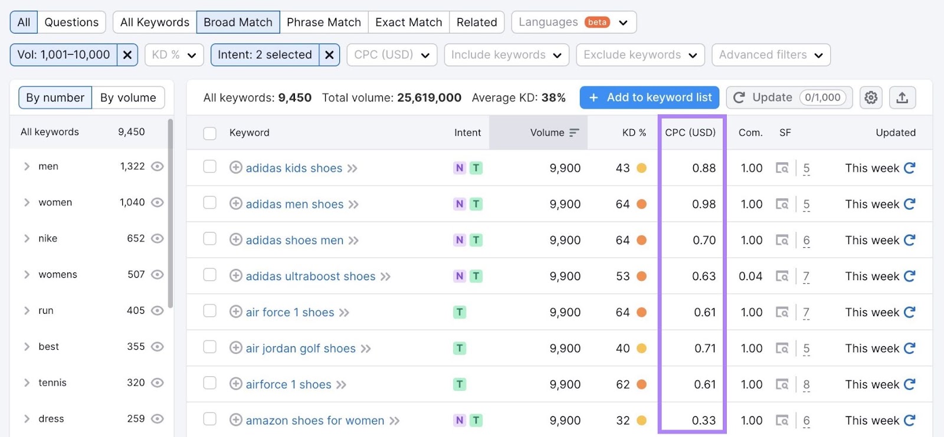This screenshot has width=944, height=437.
Task: Sort by Volume column icon
Action: point(574,133)
